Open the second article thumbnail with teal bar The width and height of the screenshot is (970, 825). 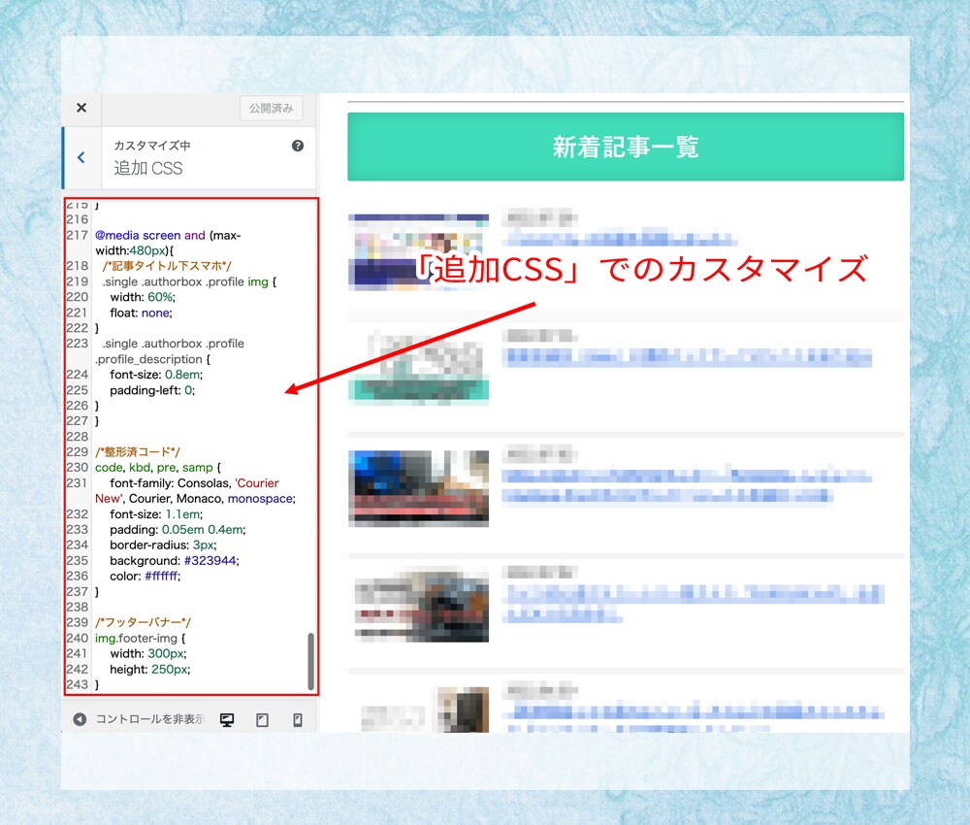(419, 368)
